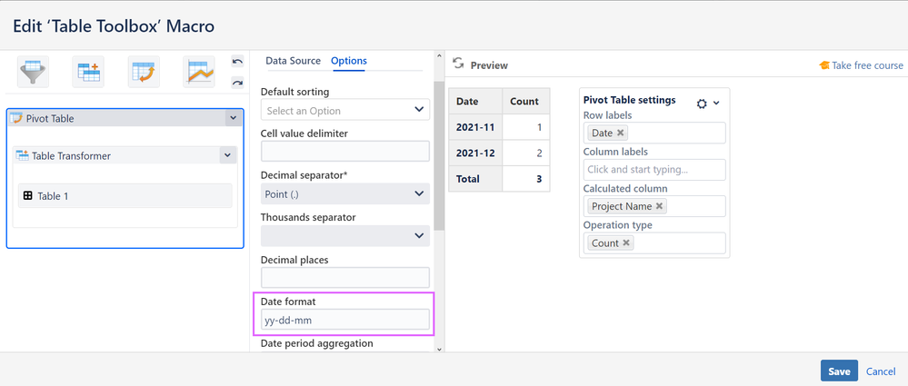Expand the Table Transformer macro chevron

[227, 156]
